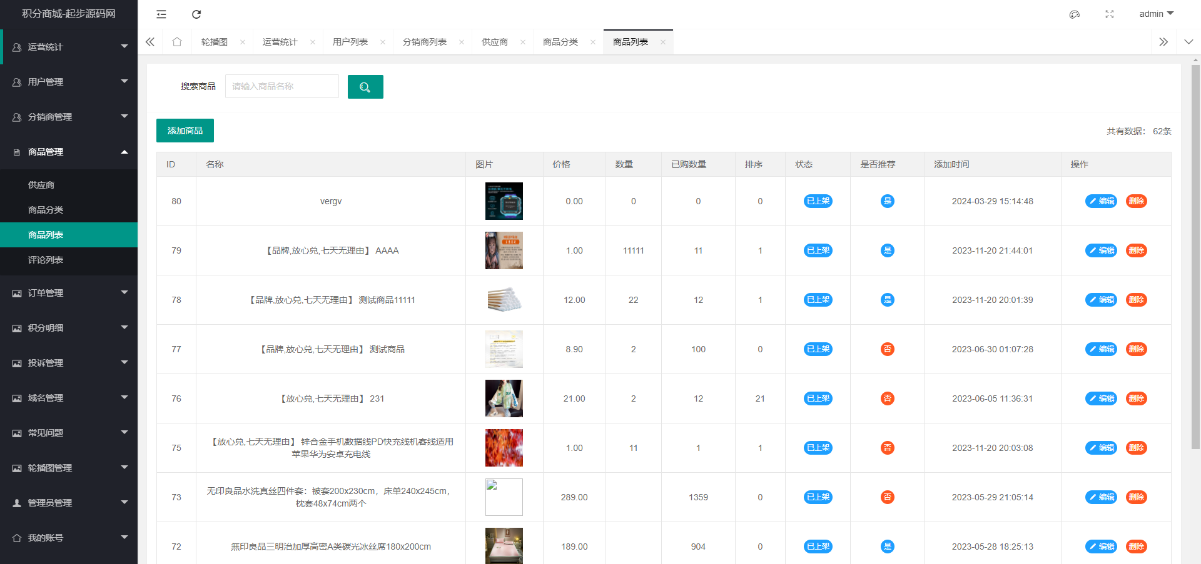Click the 添加商品 button
Image resolution: width=1201 pixels, height=564 pixels.
click(185, 131)
